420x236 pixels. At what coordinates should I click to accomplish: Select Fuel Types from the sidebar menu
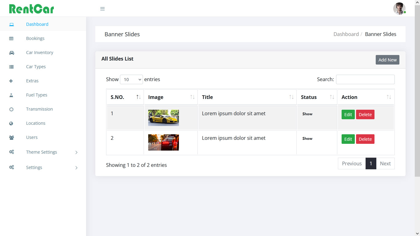(x=37, y=95)
